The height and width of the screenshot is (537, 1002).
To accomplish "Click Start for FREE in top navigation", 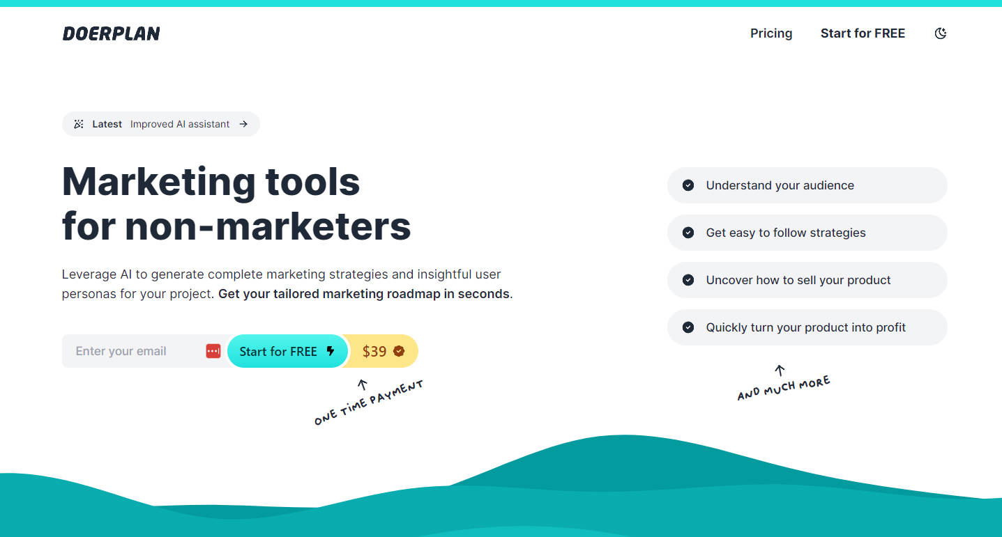I will click(863, 33).
